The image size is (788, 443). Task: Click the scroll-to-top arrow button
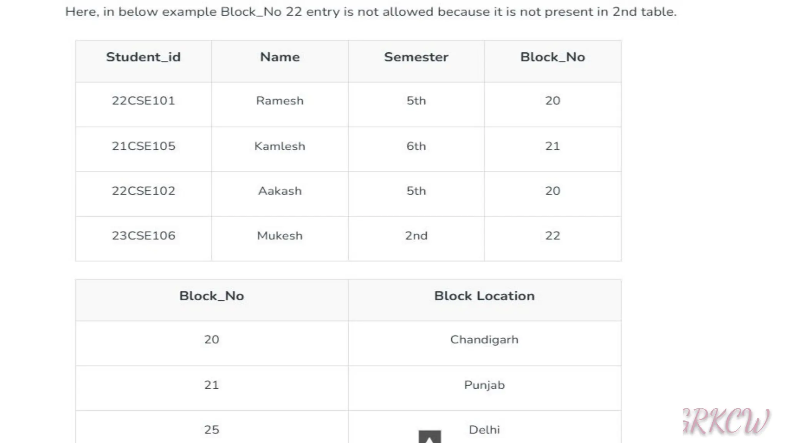click(429, 437)
